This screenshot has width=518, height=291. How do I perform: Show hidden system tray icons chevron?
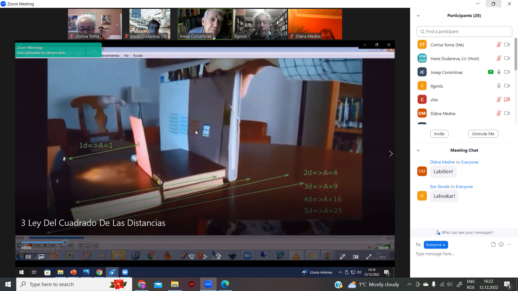409,284
